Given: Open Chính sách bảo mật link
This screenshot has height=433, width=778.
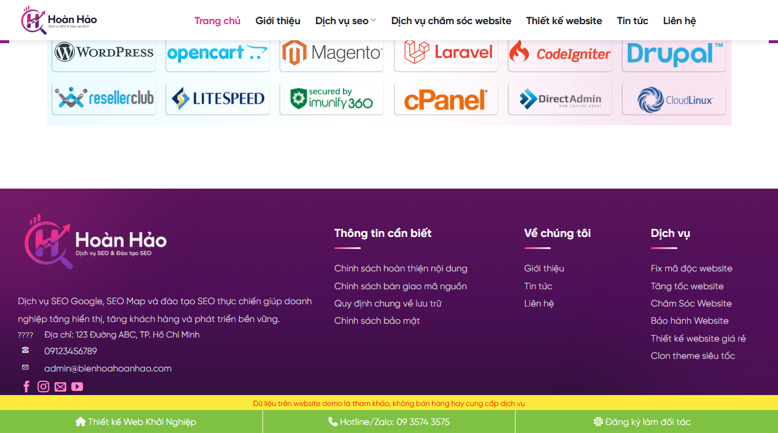Looking at the screenshot, I should [x=377, y=321].
